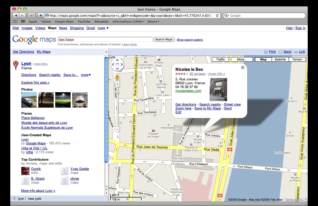Open the stadium photo thumbnail
The image size is (318, 206).
(x=63, y=100)
